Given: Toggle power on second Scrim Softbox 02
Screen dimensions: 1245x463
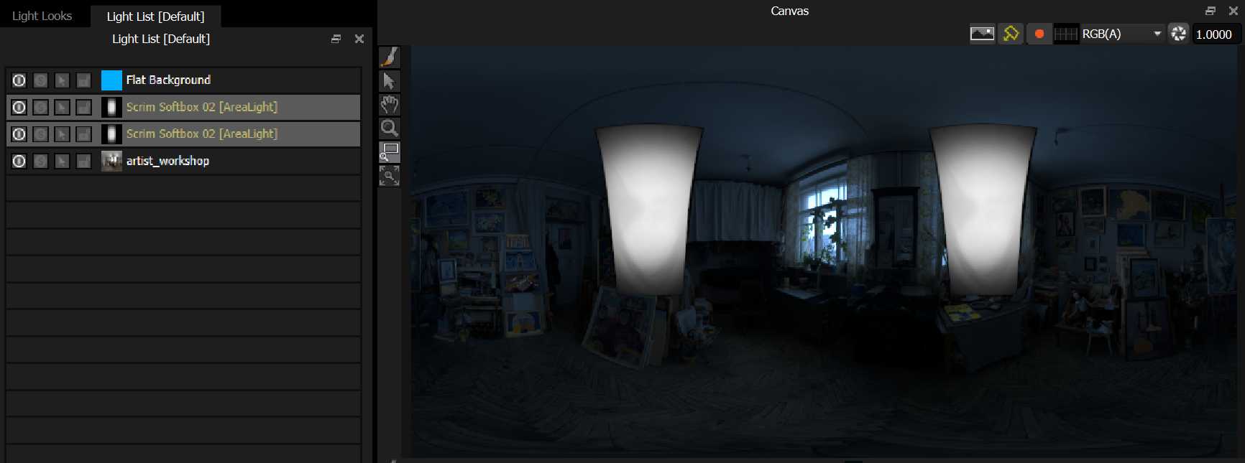Looking at the screenshot, I should tap(19, 134).
